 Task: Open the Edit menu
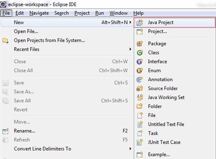(x=20, y=13)
